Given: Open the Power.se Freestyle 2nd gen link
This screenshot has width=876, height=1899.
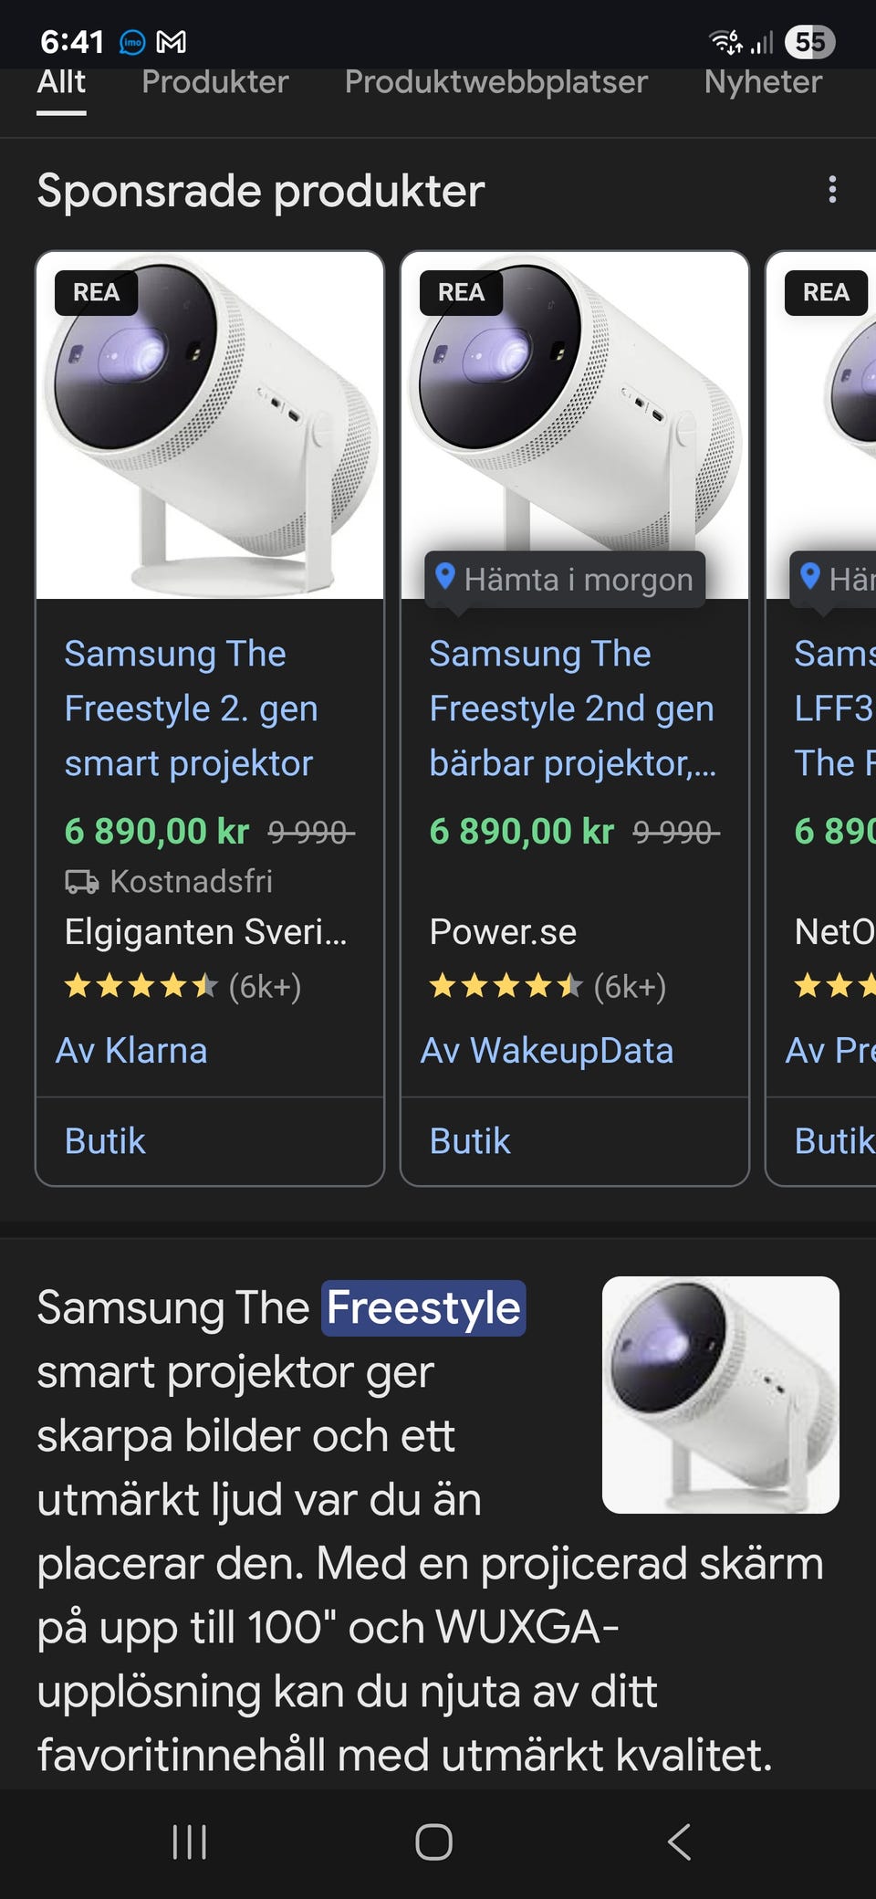Looking at the screenshot, I should (572, 708).
